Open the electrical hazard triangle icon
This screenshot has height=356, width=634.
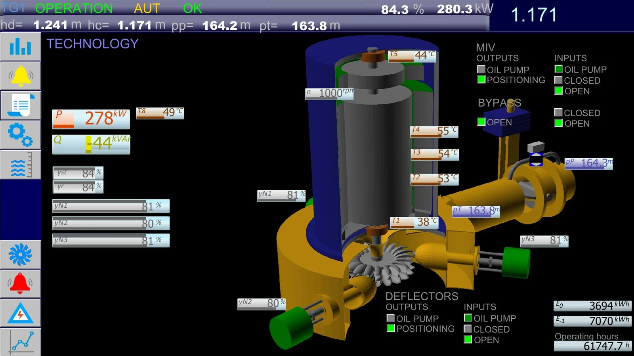pyautogui.click(x=21, y=313)
